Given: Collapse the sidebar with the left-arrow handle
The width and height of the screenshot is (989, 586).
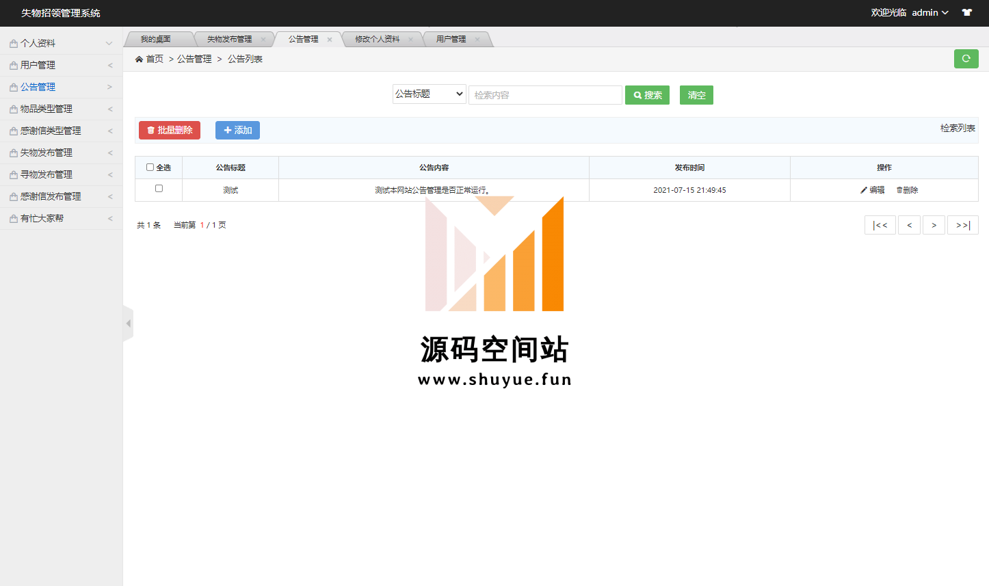Looking at the screenshot, I should pyautogui.click(x=128, y=323).
